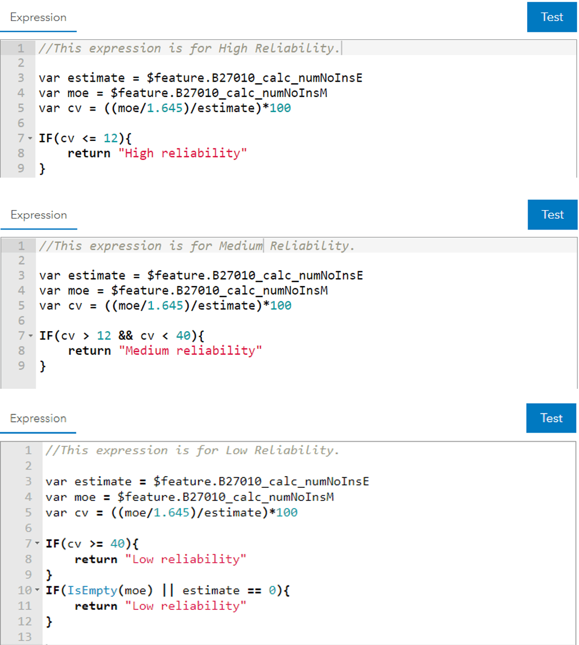Click 'var estimate' line in Low Reliability expression

[207, 482]
